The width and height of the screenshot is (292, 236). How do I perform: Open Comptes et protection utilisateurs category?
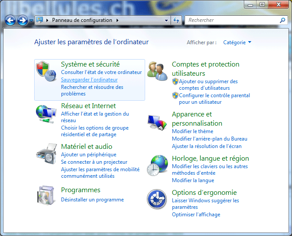[x=205, y=69]
